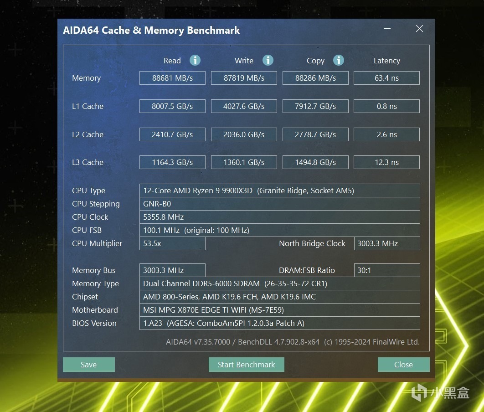The width and height of the screenshot is (484, 412).
Task: Select L2 Cache copy 2778.7 GB/s
Action: (315, 134)
